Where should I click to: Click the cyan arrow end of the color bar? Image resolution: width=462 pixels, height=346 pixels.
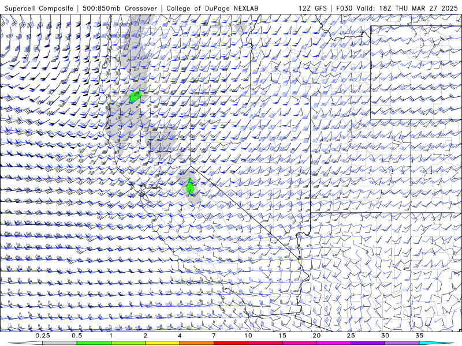point(436,343)
